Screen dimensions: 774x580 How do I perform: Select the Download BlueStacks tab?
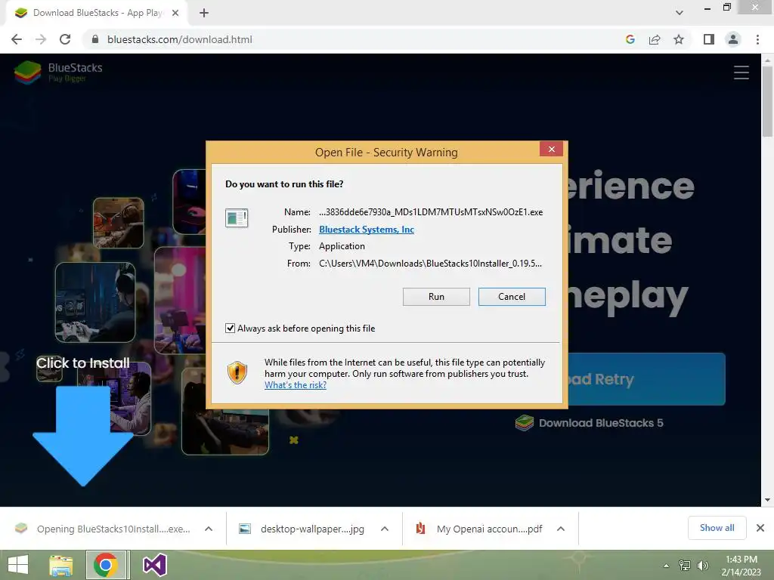pos(97,13)
